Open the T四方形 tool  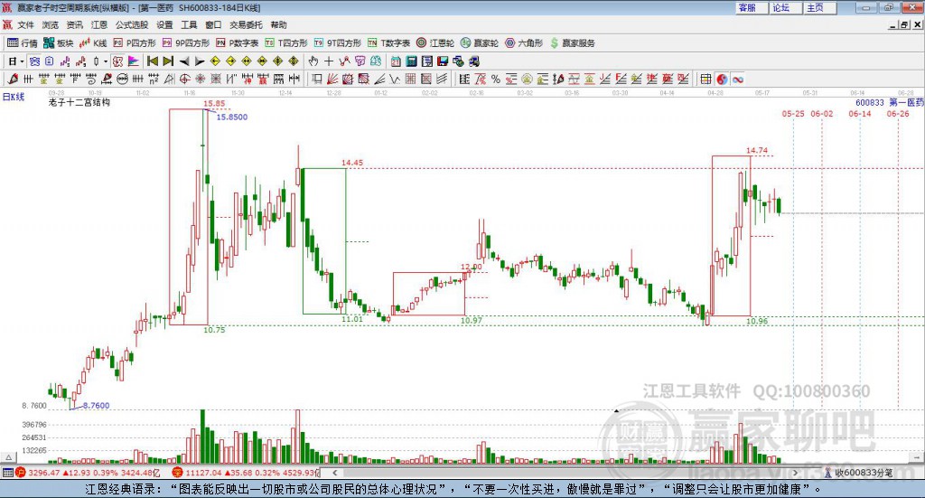286,43
